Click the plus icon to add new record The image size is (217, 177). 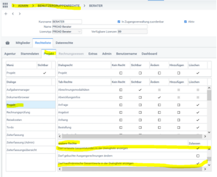[6, 14]
